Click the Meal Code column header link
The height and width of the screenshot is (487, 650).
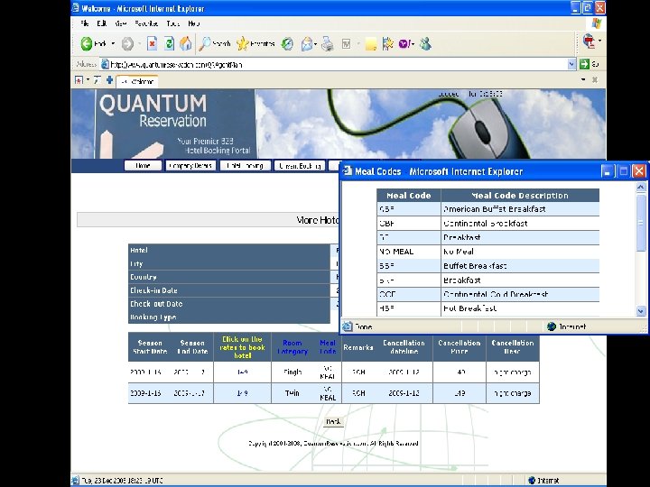pyautogui.click(x=328, y=347)
